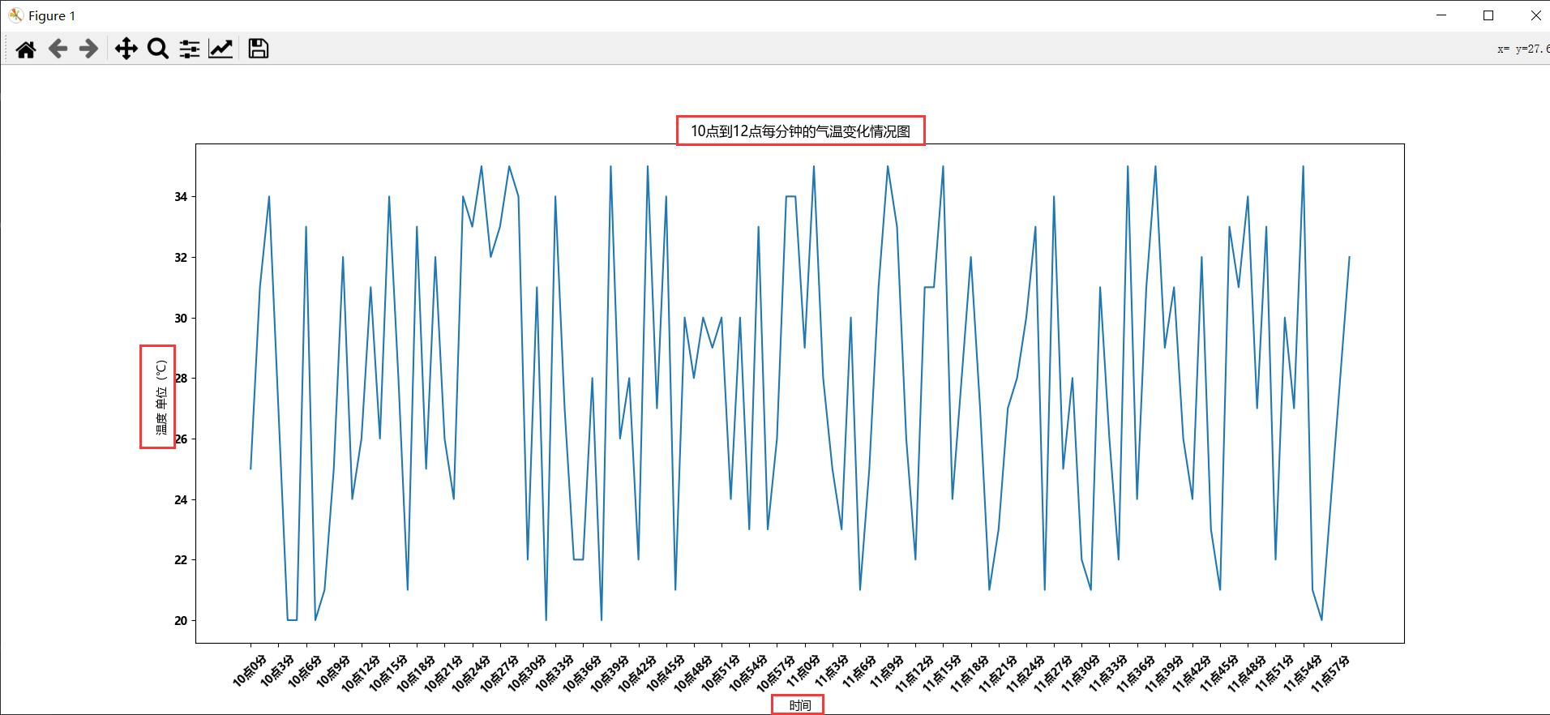This screenshot has height=715, width=1550.
Task: Click the x tick label 11点0分
Action: coord(803,670)
